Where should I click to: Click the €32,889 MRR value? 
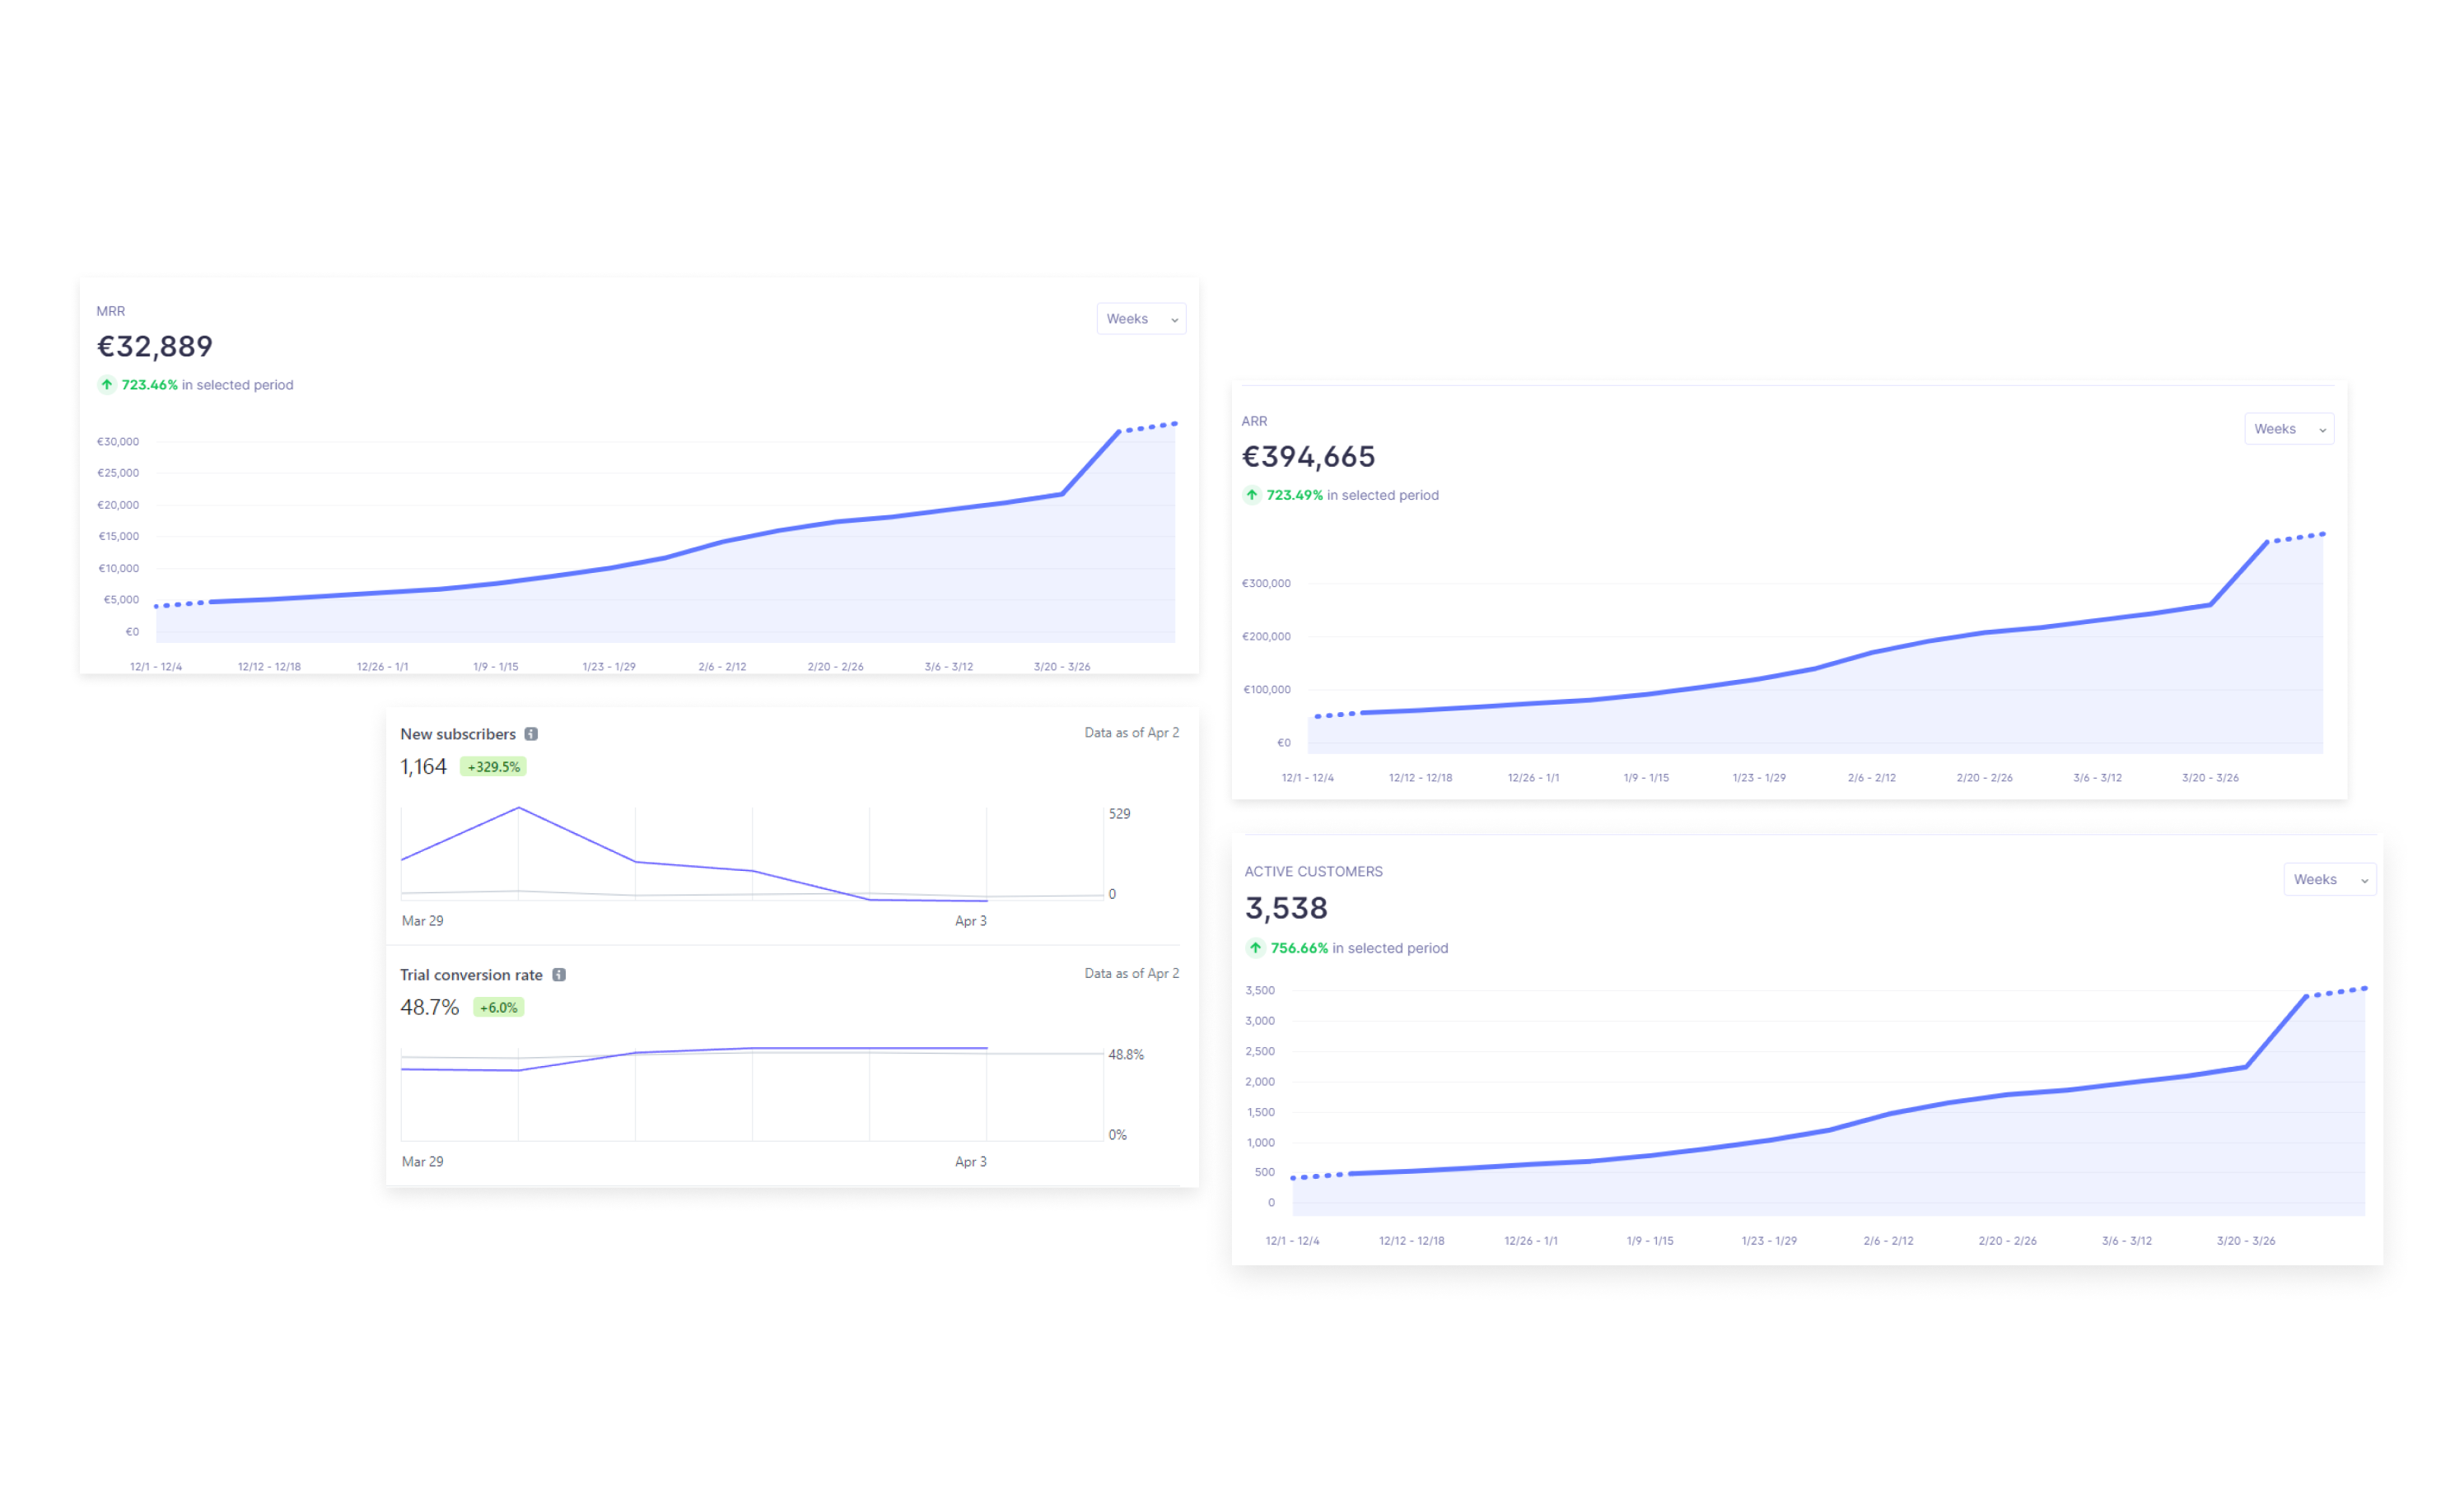click(155, 346)
